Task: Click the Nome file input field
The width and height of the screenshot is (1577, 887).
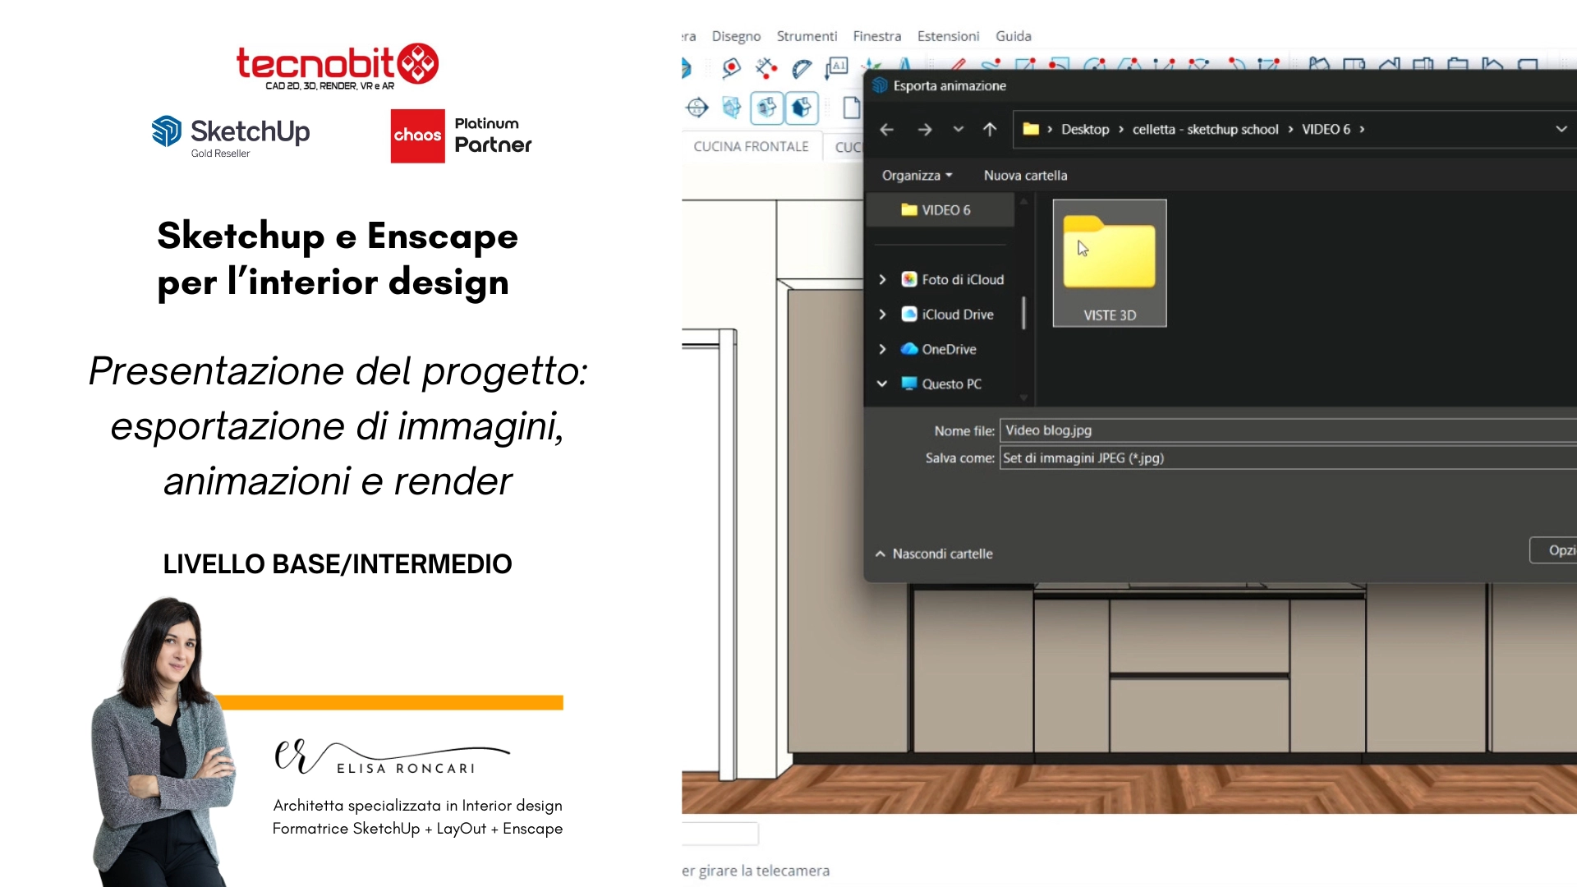Action: click(x=1288, y=430)
